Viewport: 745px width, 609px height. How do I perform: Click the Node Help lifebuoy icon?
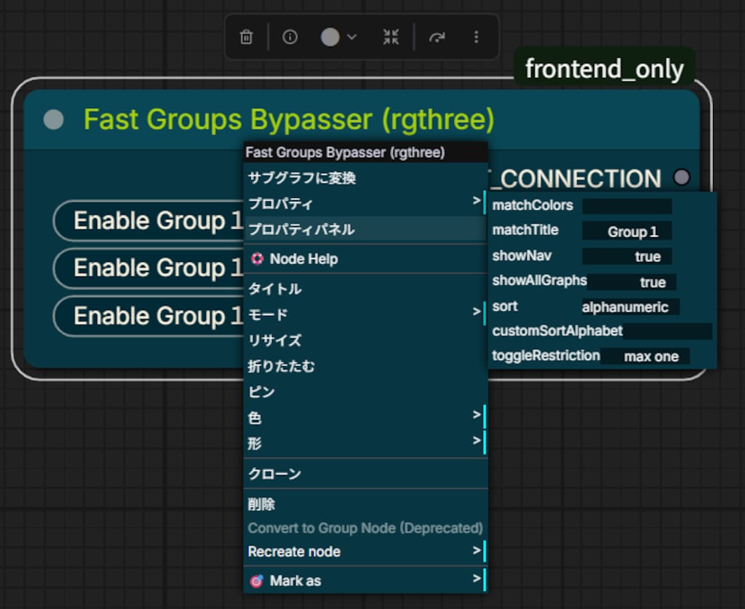pos(257,259)
